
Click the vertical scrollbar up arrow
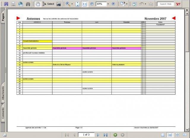pos(187,14)
